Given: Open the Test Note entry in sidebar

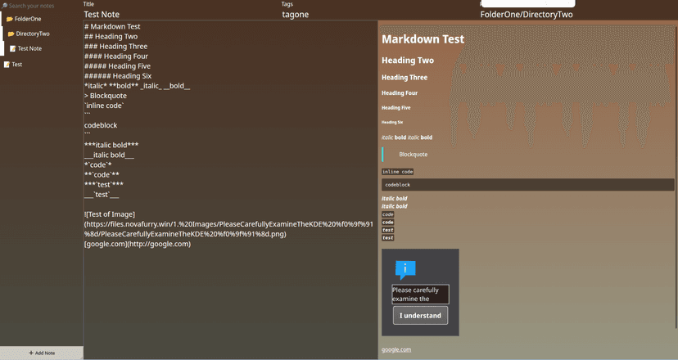Looking at the screenshot, I should [30, 49].
